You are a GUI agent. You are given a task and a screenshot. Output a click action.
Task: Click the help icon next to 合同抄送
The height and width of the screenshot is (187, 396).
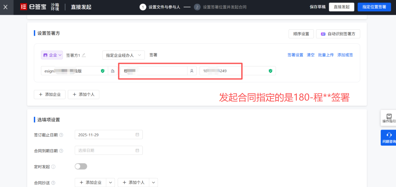pos(53,183)
